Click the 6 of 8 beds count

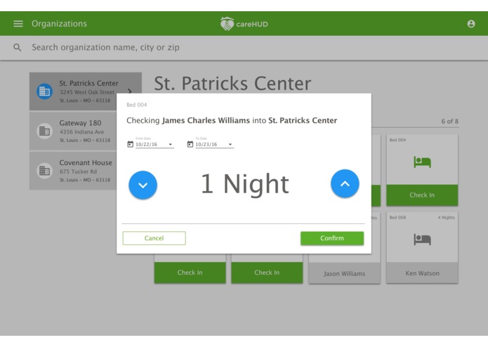pyautogui.click(x=449, y=122)
